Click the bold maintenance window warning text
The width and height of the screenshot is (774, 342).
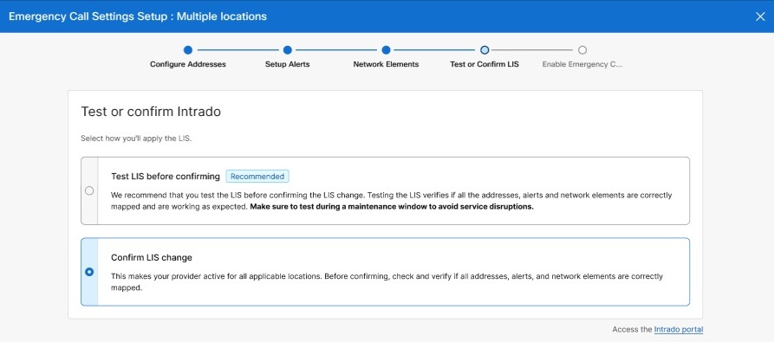392,207
